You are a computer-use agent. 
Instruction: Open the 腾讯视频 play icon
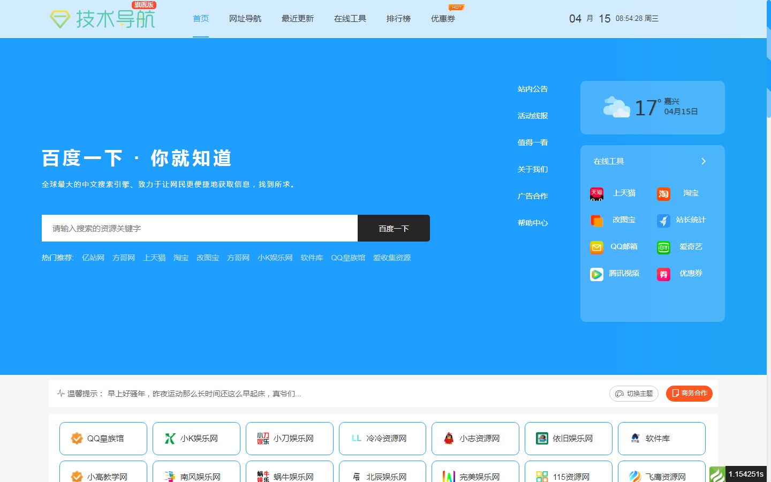[596, 274]
